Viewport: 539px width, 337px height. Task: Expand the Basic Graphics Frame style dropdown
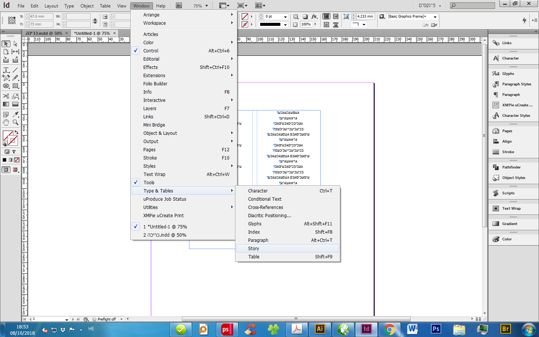(x=435, y=17)
